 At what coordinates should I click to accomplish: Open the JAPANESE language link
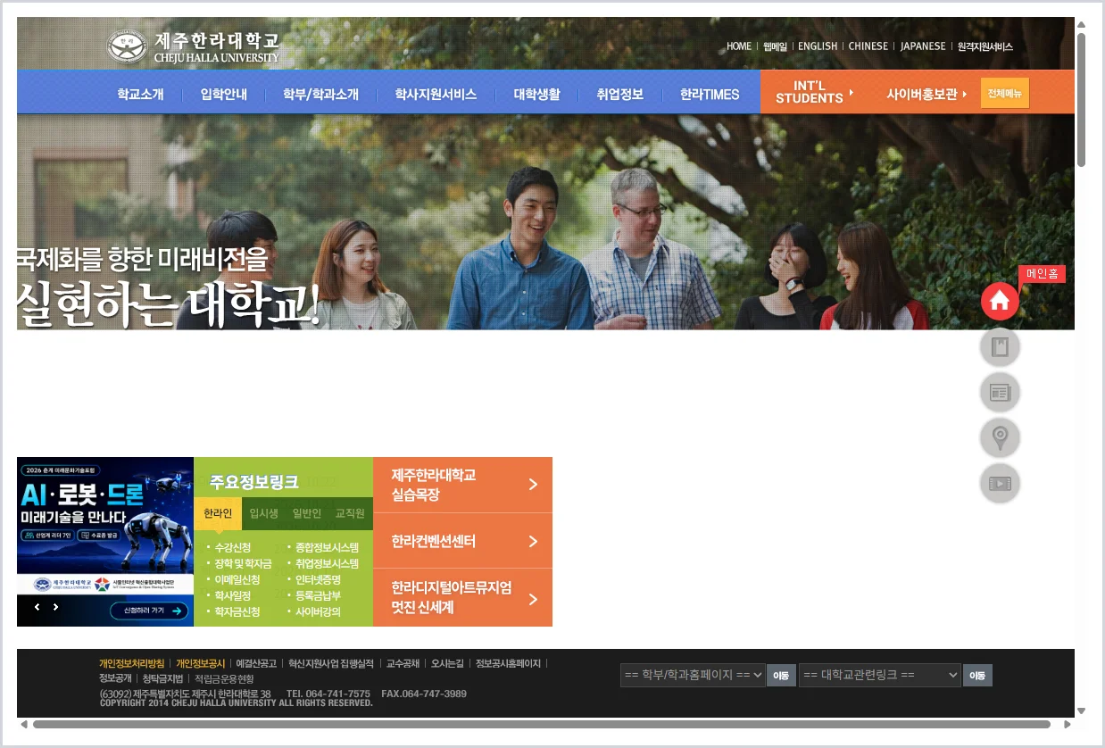tap(923, 46)
